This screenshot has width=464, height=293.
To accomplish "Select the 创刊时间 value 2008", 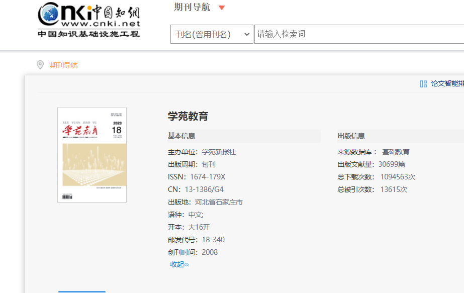I will (210, 252).
